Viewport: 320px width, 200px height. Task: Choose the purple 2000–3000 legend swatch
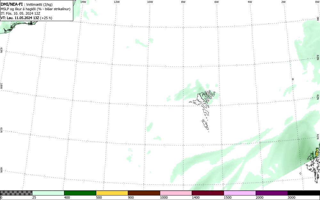[272, 193]
